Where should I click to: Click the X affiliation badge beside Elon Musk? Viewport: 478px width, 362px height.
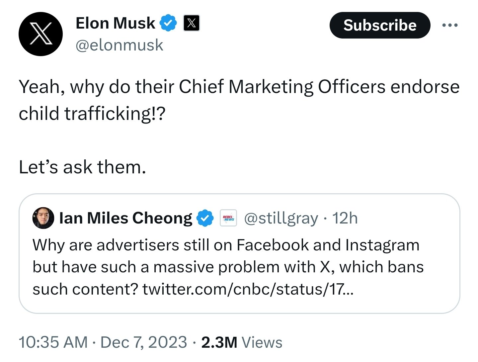(x=192, y=23)
